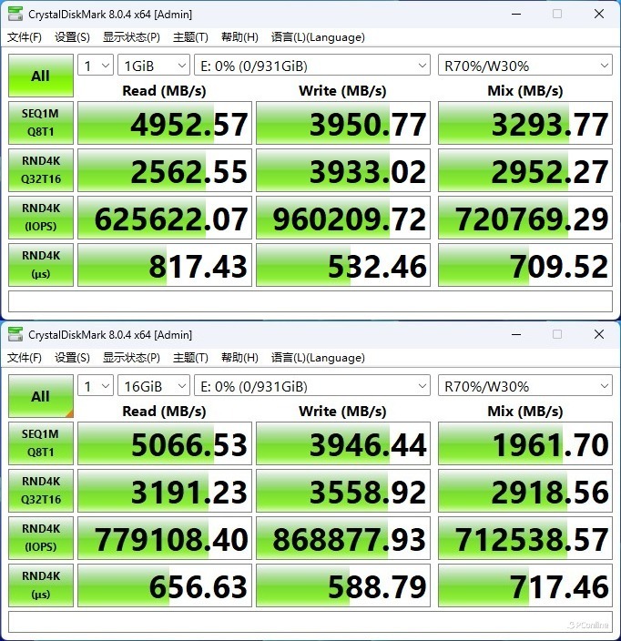Viewport: 621px width, 641px height.
Task: Start RND4K Q32T16 test in bottom window
Action: [41, 491]
